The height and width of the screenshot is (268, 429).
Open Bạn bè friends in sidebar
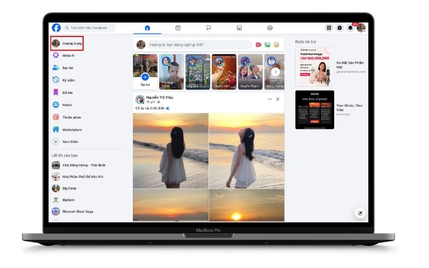pos(63,68)
